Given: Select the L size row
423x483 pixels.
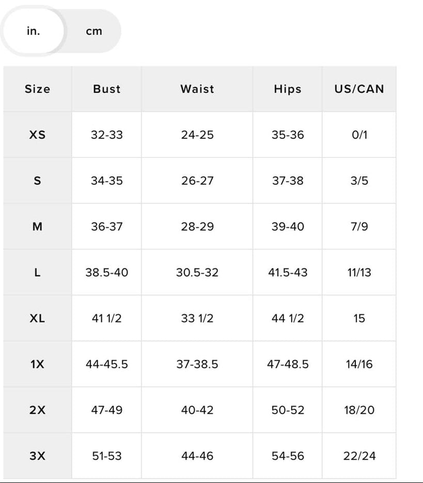Looking at the screenshot, I should pos(37,272).
